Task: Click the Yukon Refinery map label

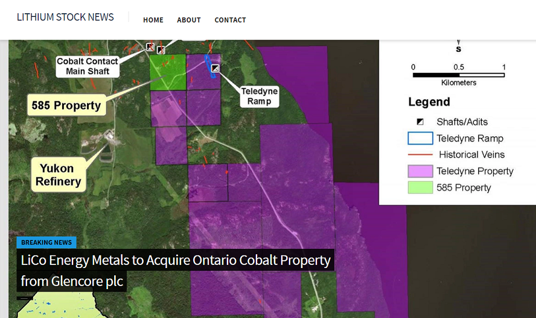Action: [58, 175]
